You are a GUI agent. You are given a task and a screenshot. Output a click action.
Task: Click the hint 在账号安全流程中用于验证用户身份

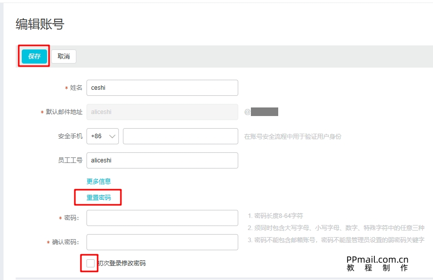coord(293,136)
